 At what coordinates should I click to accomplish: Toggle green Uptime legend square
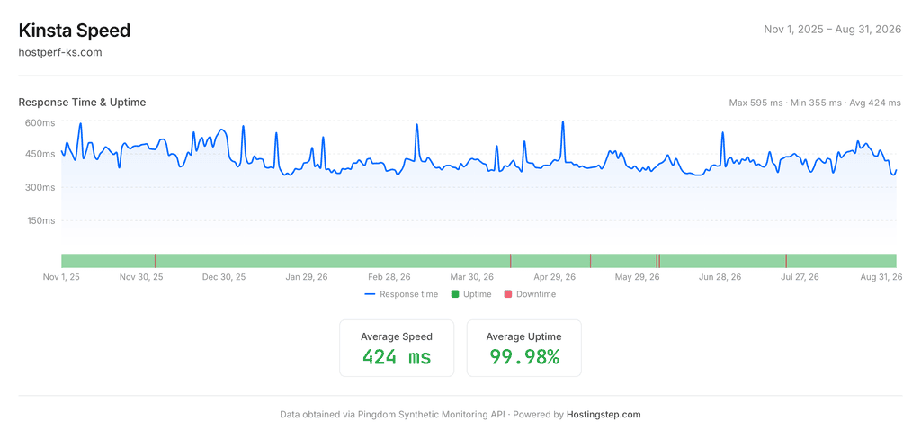454,294
